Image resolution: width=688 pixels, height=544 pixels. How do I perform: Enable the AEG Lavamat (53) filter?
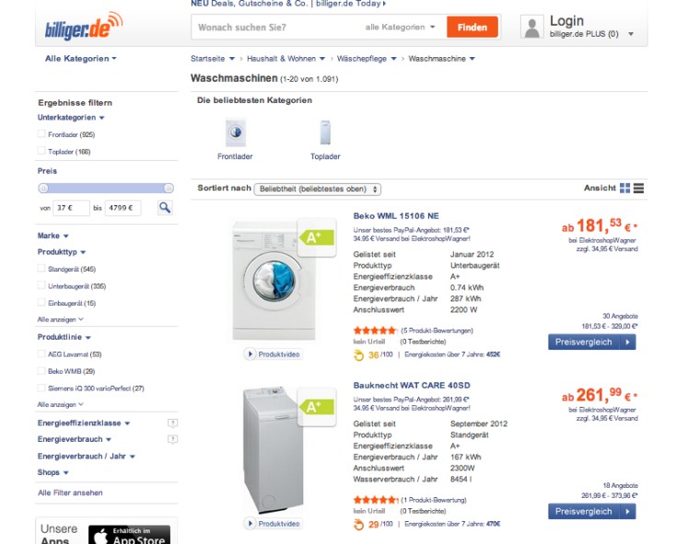(41, 353)
